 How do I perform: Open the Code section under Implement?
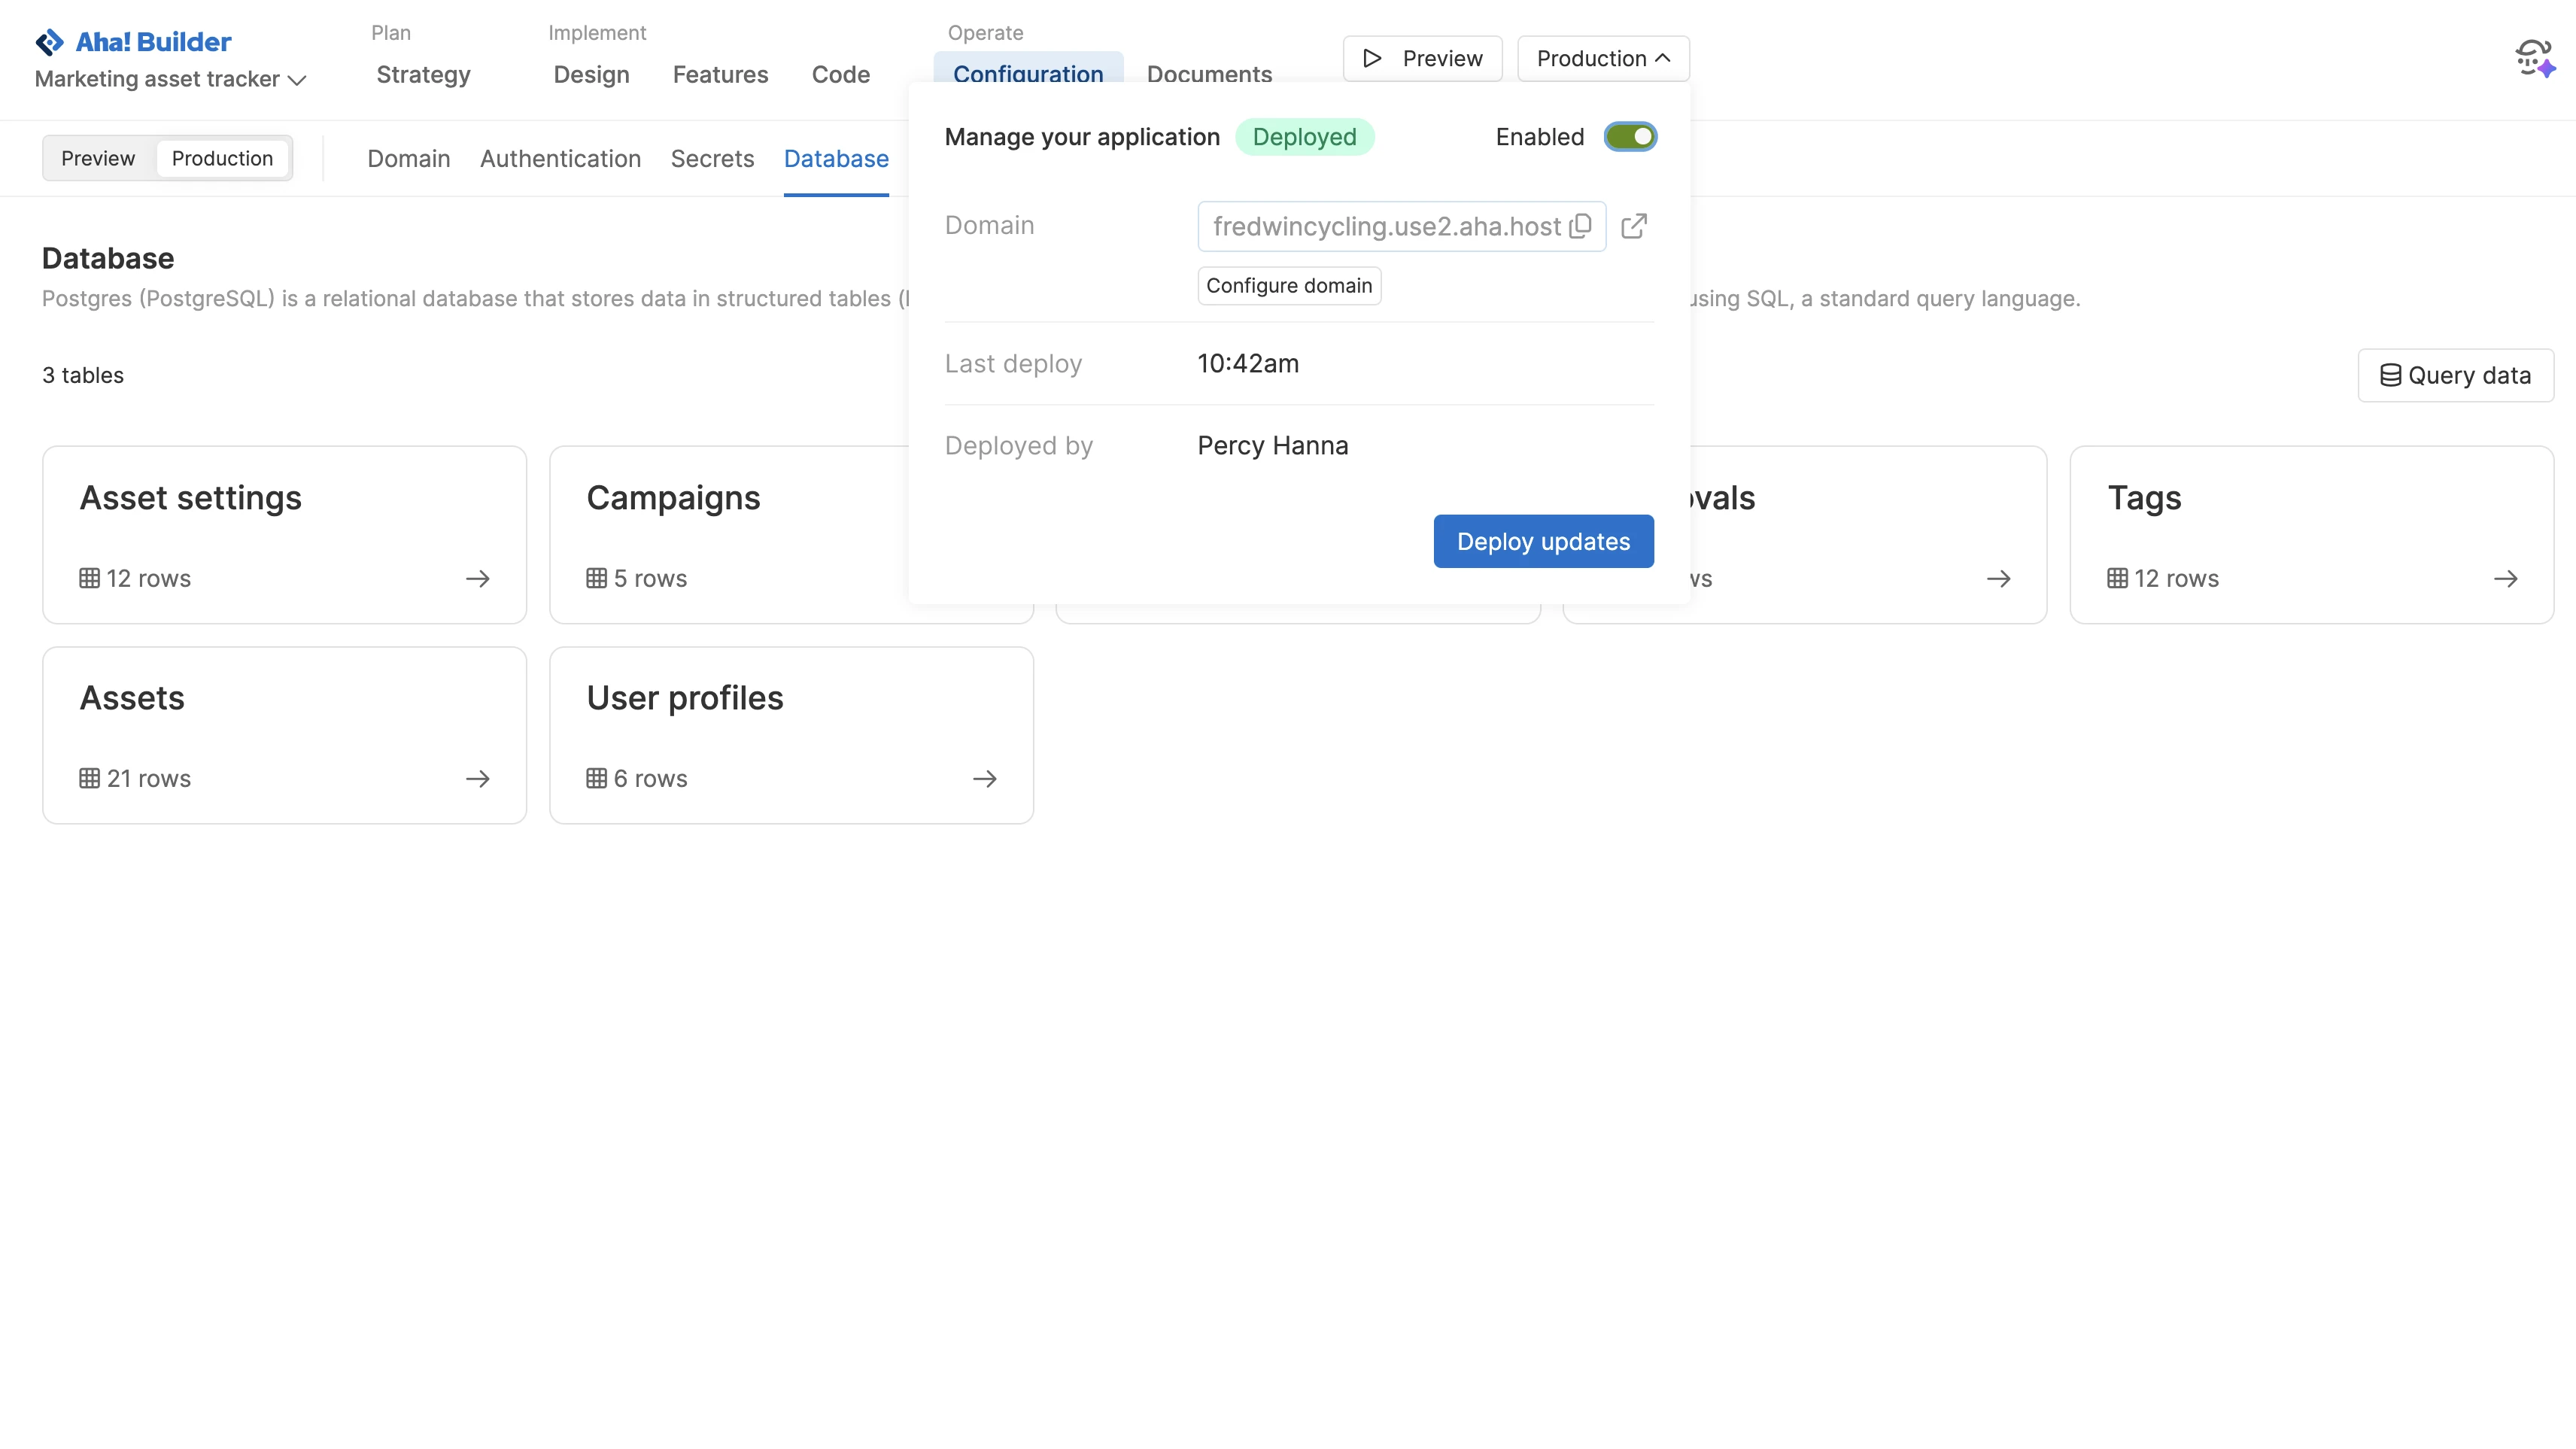[x=841, y=74]
